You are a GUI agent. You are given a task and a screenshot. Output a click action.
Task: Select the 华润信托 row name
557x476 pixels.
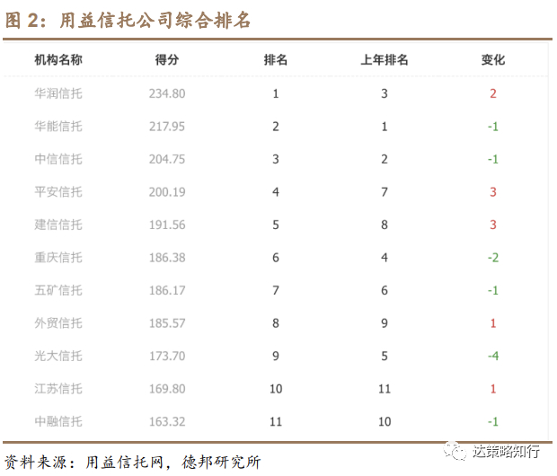tap(58, 93)
